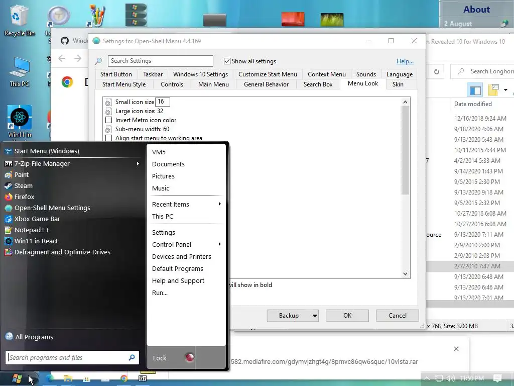The image size is (514, 386).
Task: Open the Win11 in React desktop shortcut
Action: click(20, 122)
